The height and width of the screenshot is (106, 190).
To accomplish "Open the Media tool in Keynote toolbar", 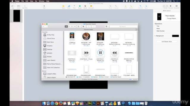I will tap(85, 7).
